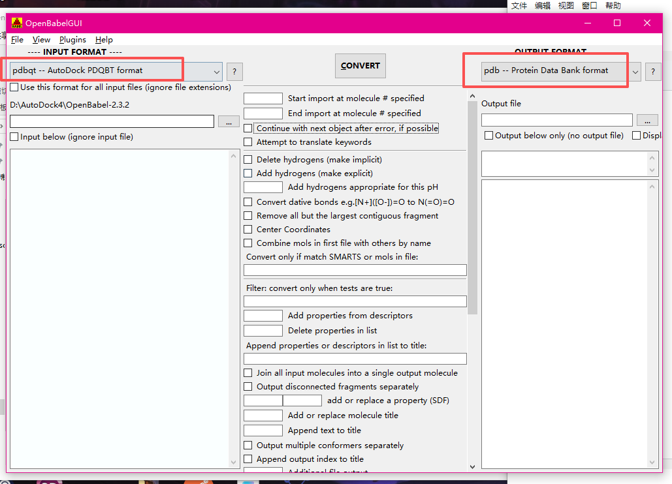Check Output below only (no output file)
The image size is (672, 484).
(x=489, y=136)
